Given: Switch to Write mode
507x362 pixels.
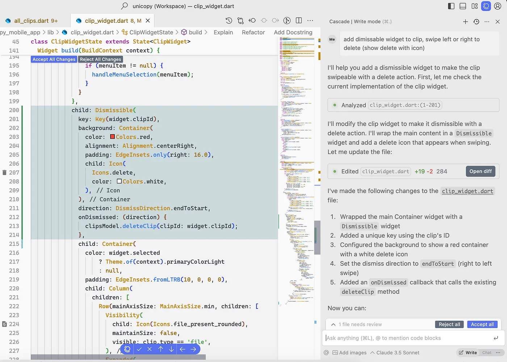Looking at the screenshot, I should click(x=468, y=353).
